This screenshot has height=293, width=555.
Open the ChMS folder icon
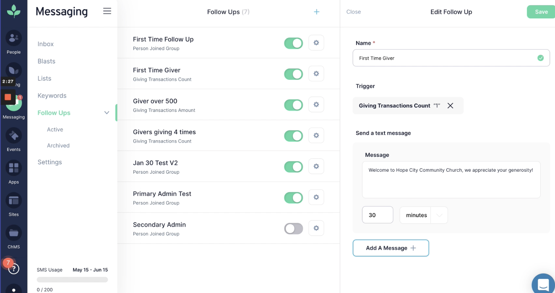[x=13, y=233]
